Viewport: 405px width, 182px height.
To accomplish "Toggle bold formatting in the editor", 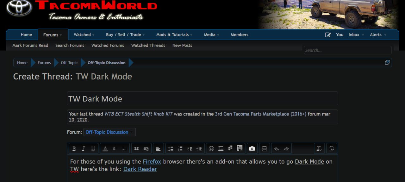I will pos(74,148).
